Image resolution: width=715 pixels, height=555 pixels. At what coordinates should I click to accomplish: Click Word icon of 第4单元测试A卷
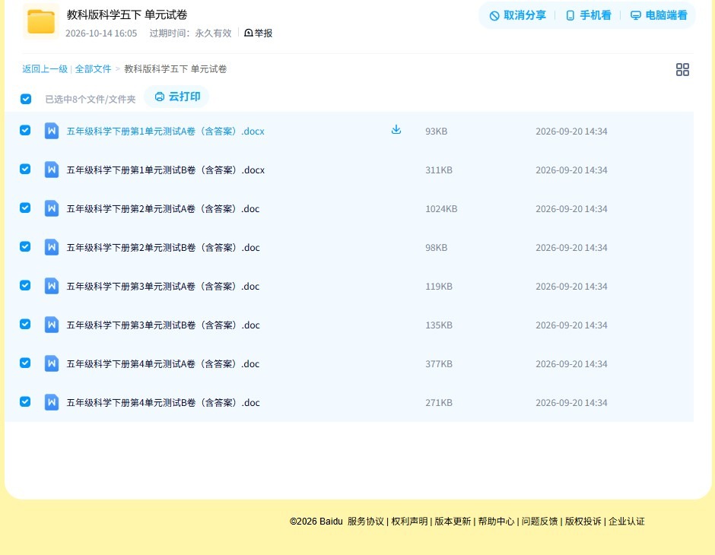coord(52,363)
